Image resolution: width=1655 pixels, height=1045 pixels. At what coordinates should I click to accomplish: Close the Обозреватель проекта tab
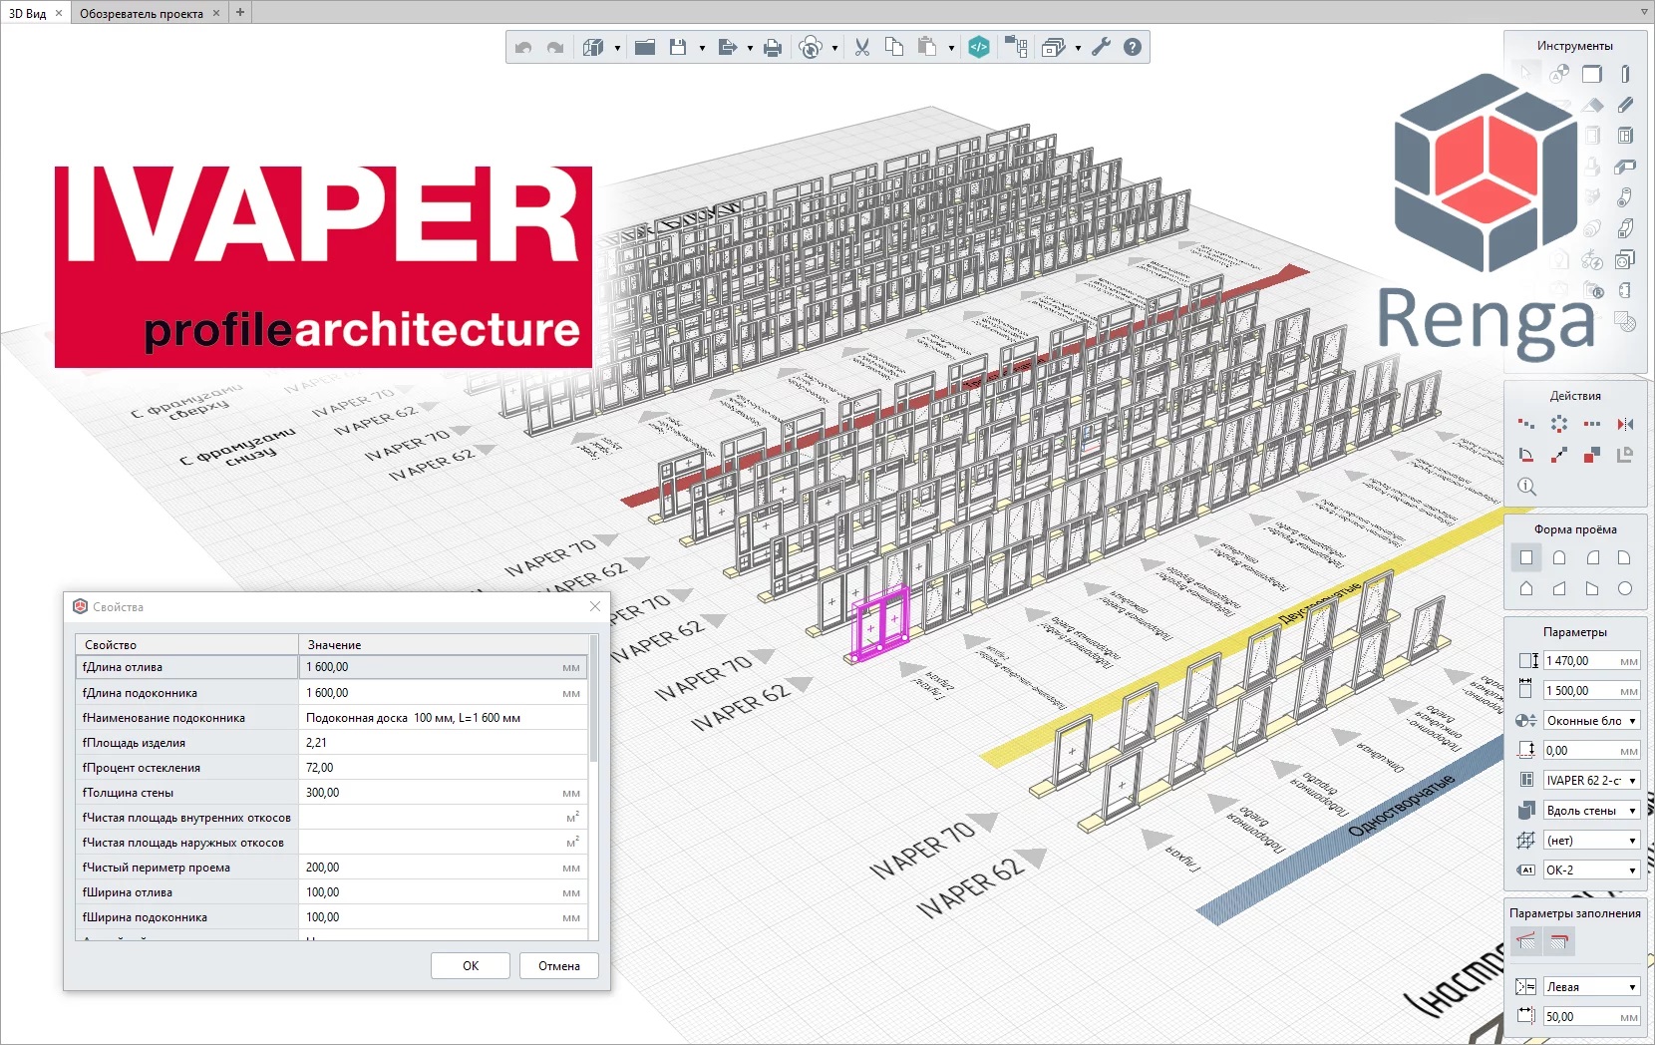coord(216,13)
